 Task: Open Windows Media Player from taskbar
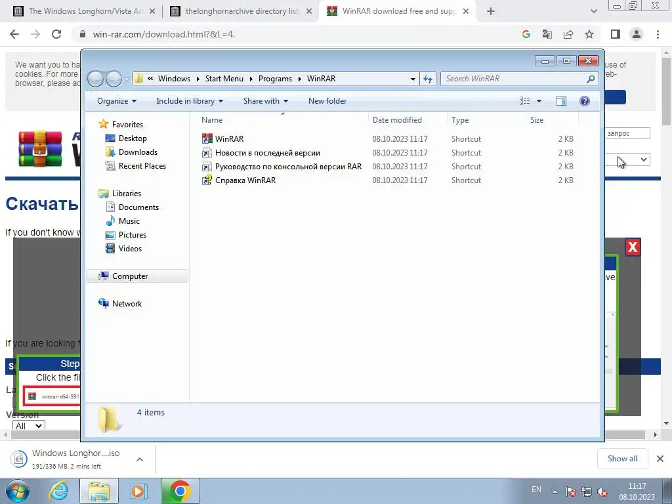tap(139, 491)
